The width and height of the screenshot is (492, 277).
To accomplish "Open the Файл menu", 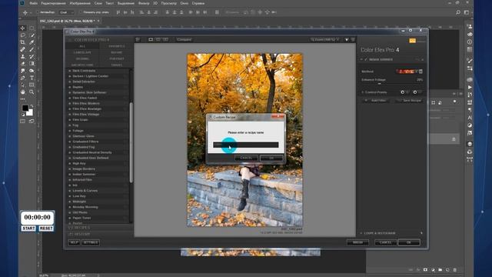I will pos(34,3).
